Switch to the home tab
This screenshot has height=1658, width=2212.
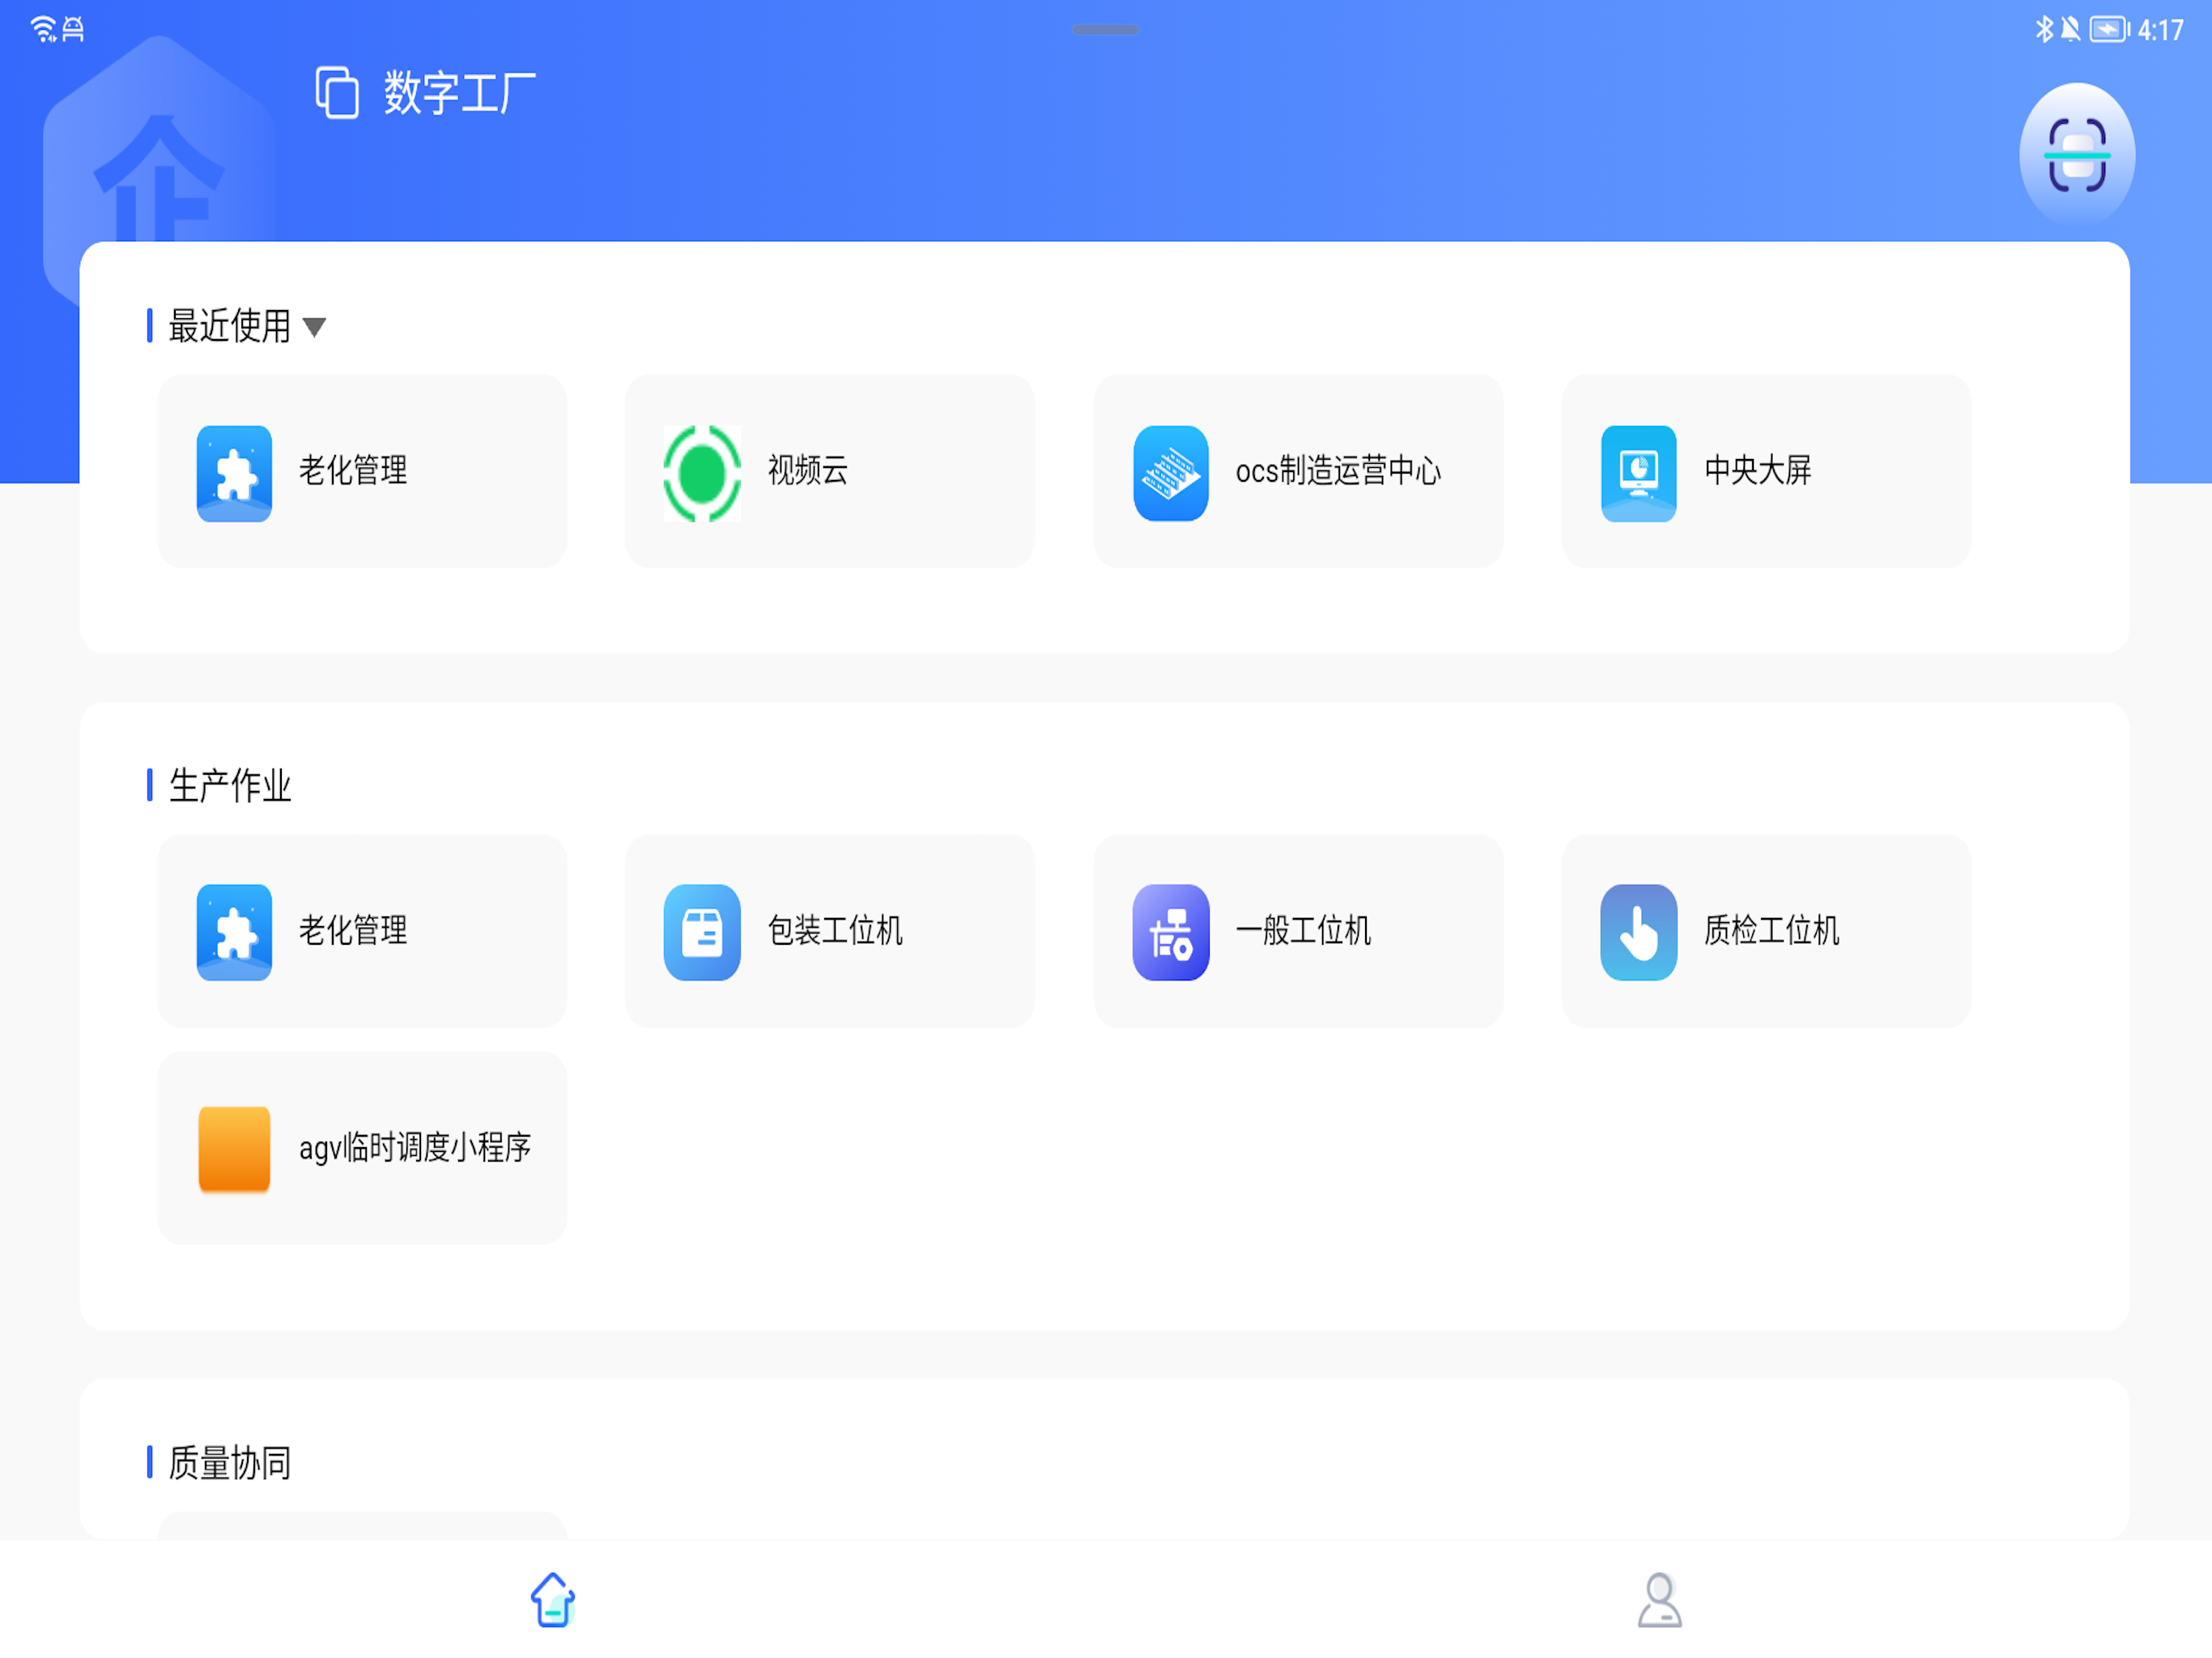(553, 1600)
